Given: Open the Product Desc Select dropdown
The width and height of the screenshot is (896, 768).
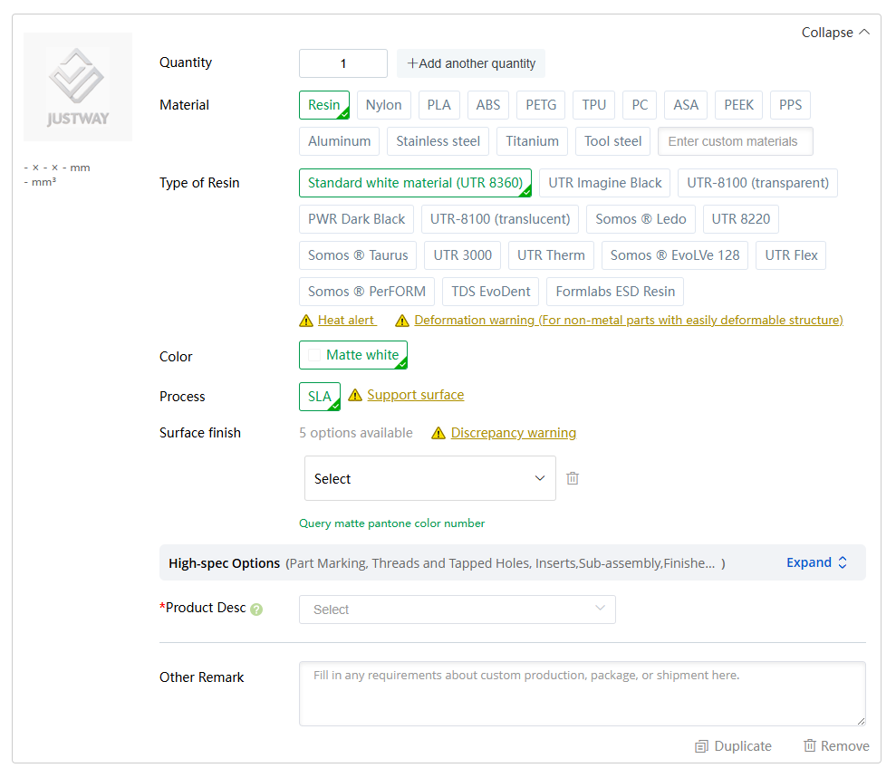Looking at the screenshot, I should [458, 610].
